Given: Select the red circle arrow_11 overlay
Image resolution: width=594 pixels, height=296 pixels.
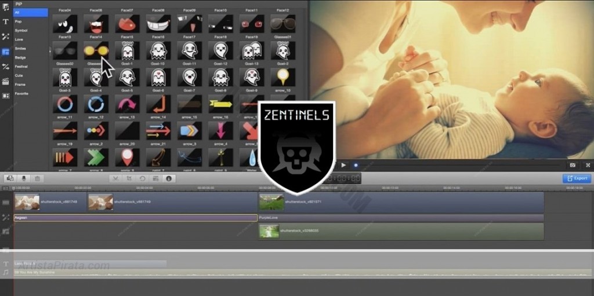Looking at the screenshot, I should pos(65,104).
